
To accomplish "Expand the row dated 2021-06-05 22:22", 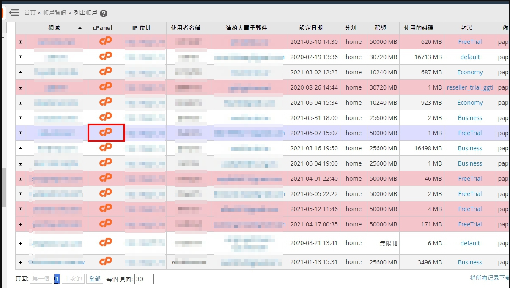I will [20, 194].
